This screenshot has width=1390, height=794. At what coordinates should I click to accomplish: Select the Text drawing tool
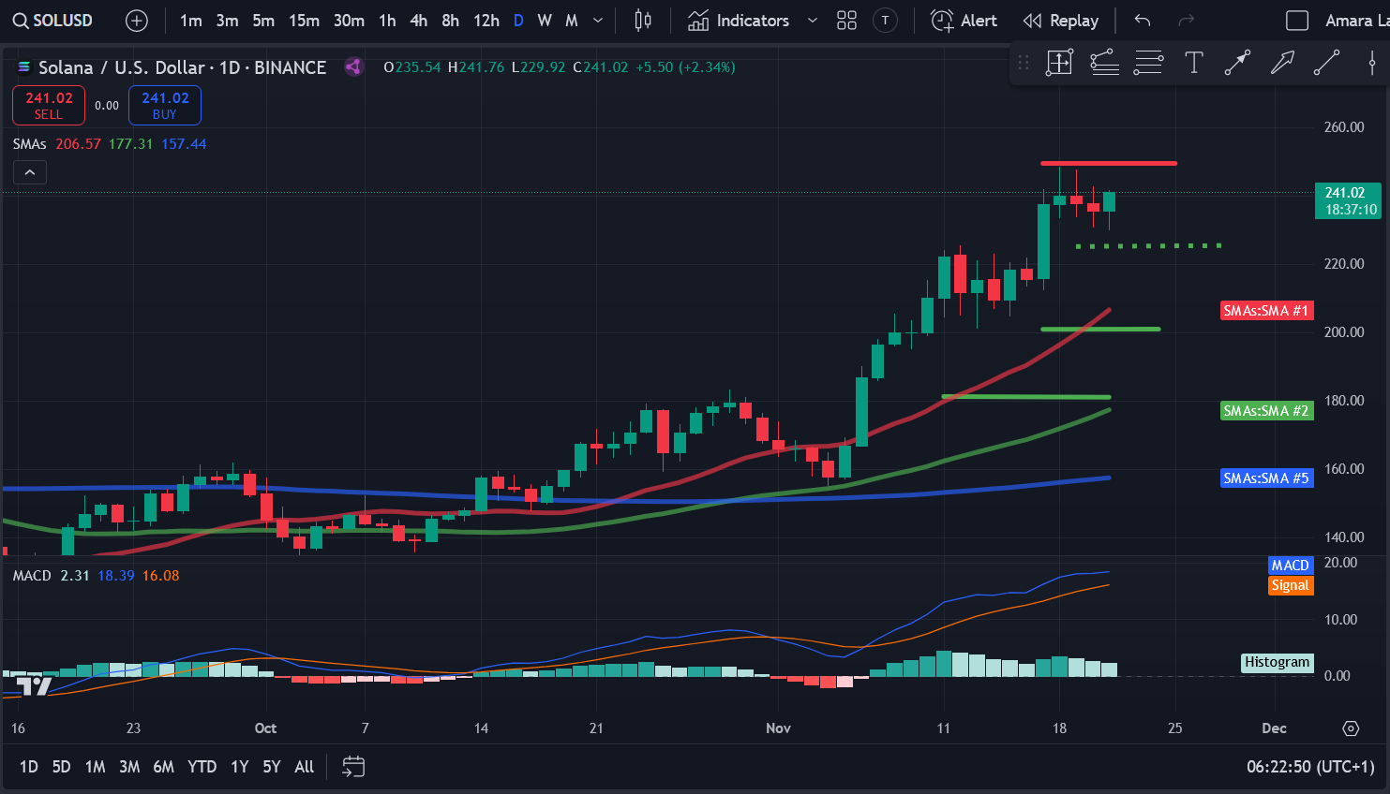coord(1193,63)
